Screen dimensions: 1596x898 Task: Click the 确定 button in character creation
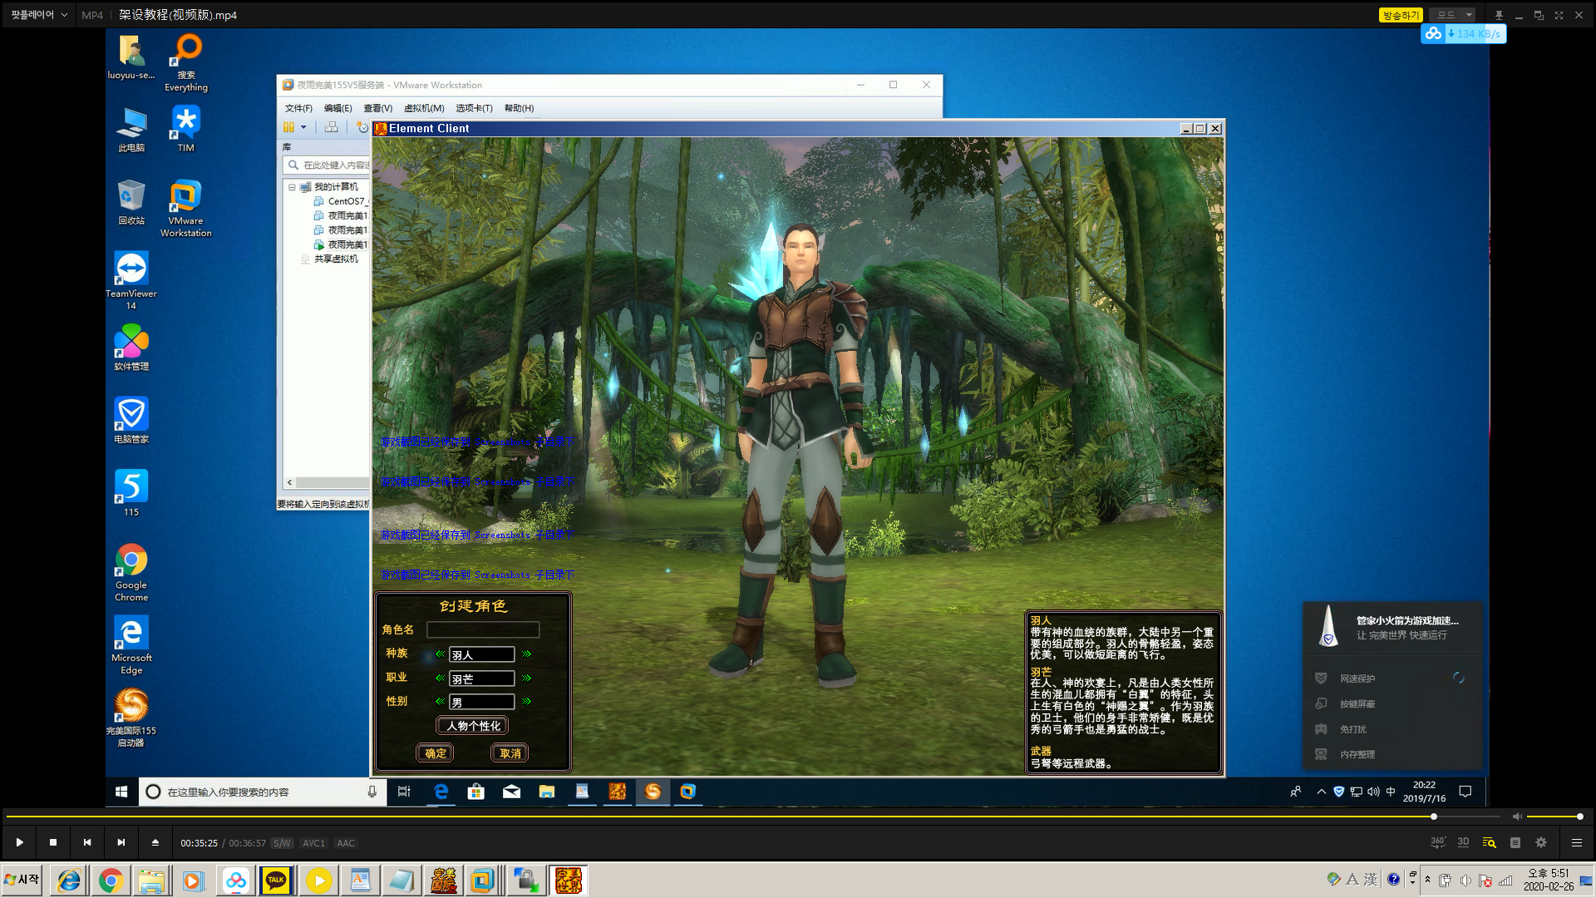point(435,753)
